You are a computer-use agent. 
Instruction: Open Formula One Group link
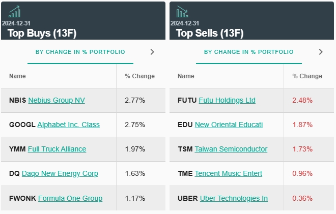click(x=70, y=198)
